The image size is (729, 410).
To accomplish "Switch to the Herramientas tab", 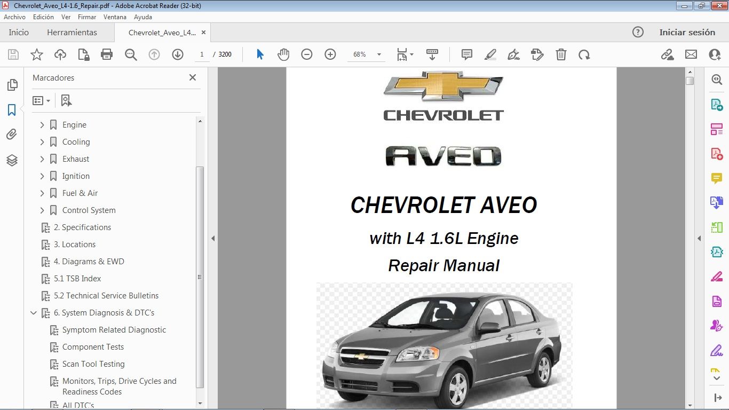I will tap(72, 32).
